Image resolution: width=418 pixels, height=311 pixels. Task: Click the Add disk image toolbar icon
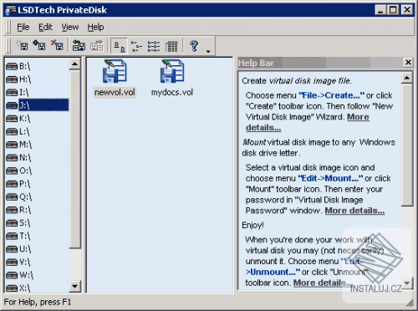click(x=39, y=45)
